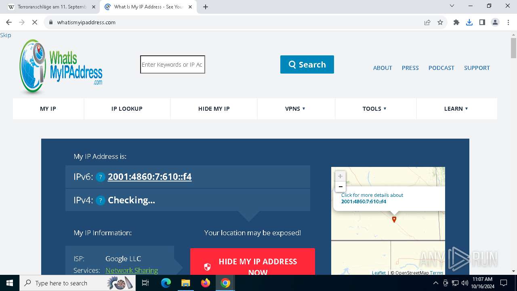
Task: Open a new browser tab
Action: pos(206,7)
